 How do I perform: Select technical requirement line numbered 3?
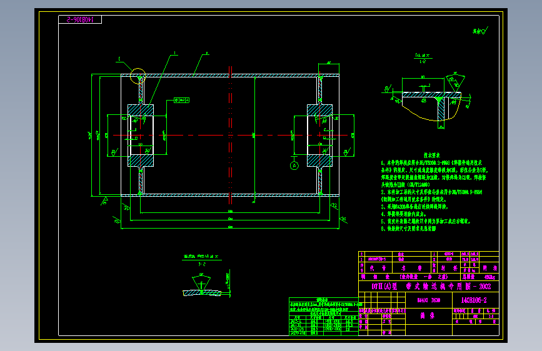[x=414, y=207]
